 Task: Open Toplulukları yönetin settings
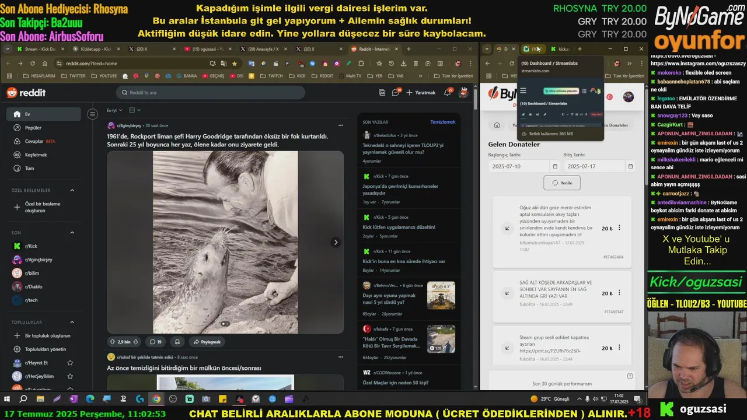(44, 349)
